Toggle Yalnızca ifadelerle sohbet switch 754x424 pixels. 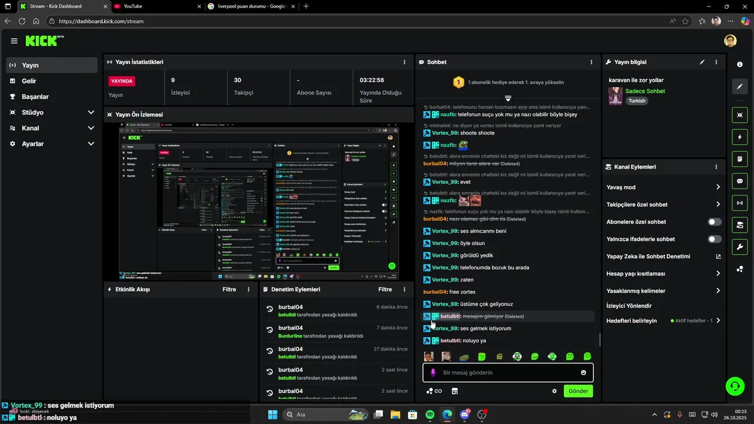[x=715, y=239]
